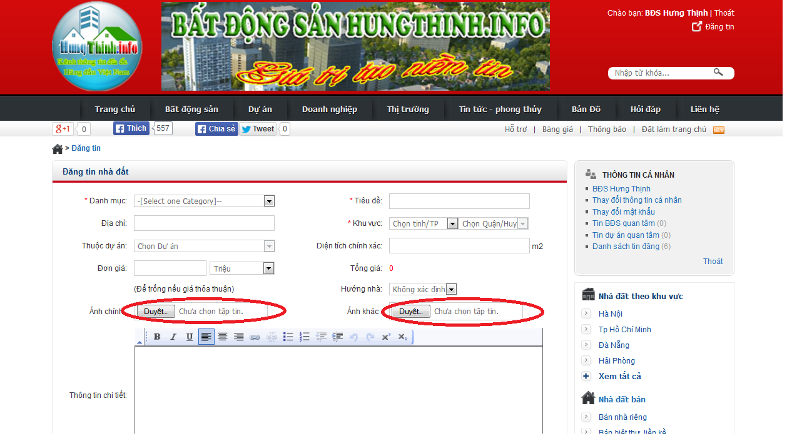Insert a bulleted list
Viewport: 787px width, 438px height.
pos(288,337)
